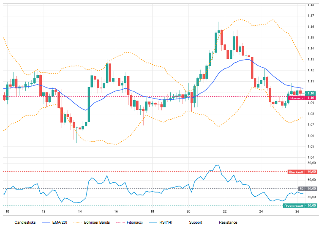This screenshot has width=319, height=225.
Task: Click the 1,13 price axis label
Action: 311,60
